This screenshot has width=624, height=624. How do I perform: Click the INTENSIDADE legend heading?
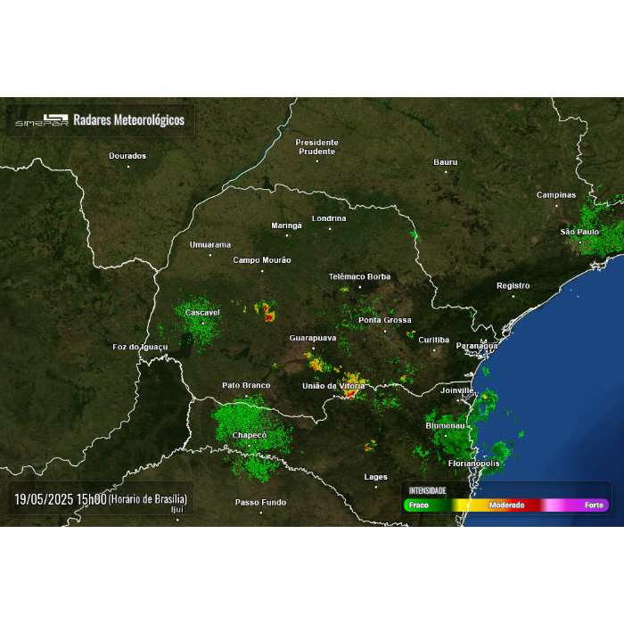click(x=427, y=490)
